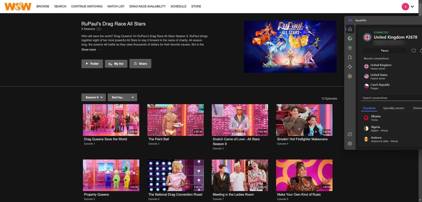The width and height of the screenshot is (422, 202).
Task: Play the Trailer
Action: tap(92, 64)
